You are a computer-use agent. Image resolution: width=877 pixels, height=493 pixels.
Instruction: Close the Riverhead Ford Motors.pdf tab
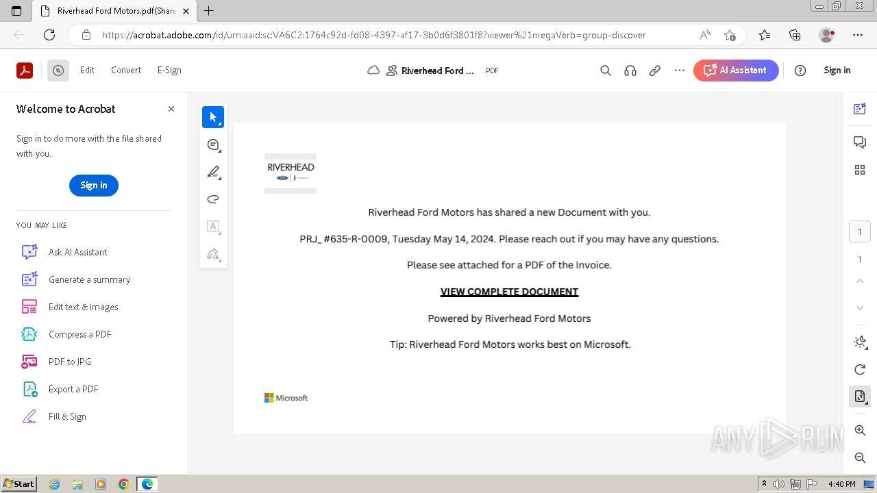(x=186, y=11)
